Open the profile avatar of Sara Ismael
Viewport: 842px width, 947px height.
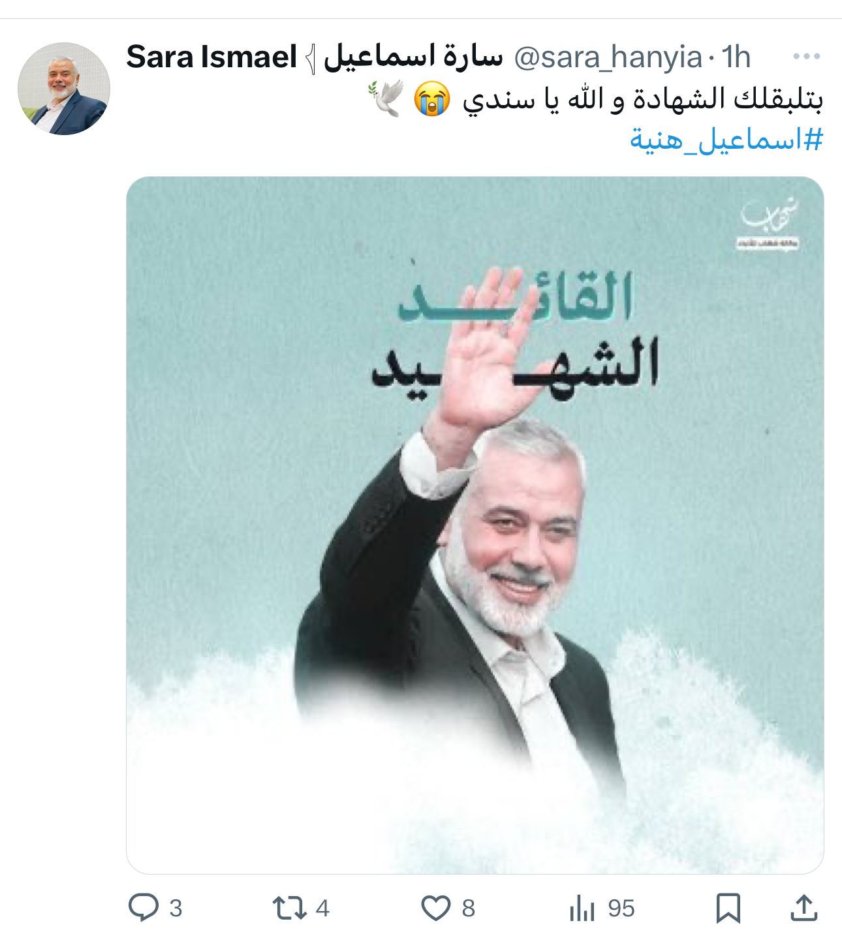(x=64, y=89)
